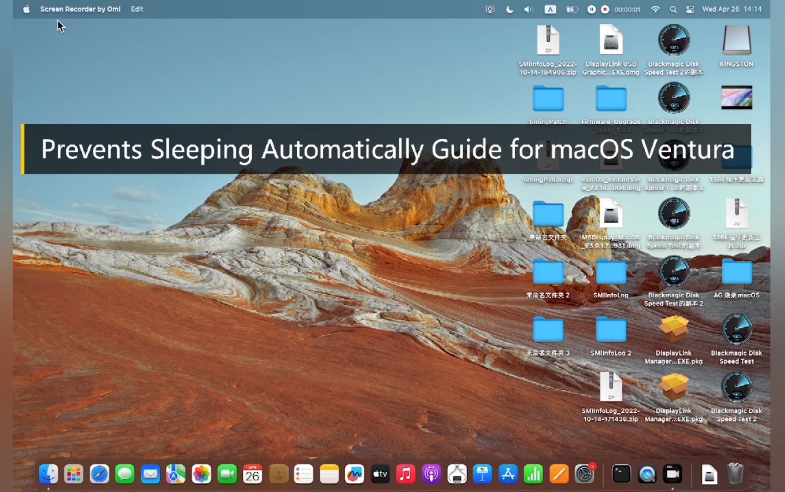The width and height of the screenshot is (785, 492).
Task: Open Control Center from the menu bar
Action: click(690, 9)
